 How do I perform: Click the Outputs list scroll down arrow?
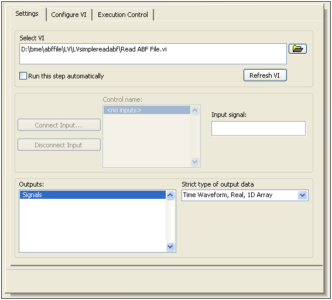(170, 246)
